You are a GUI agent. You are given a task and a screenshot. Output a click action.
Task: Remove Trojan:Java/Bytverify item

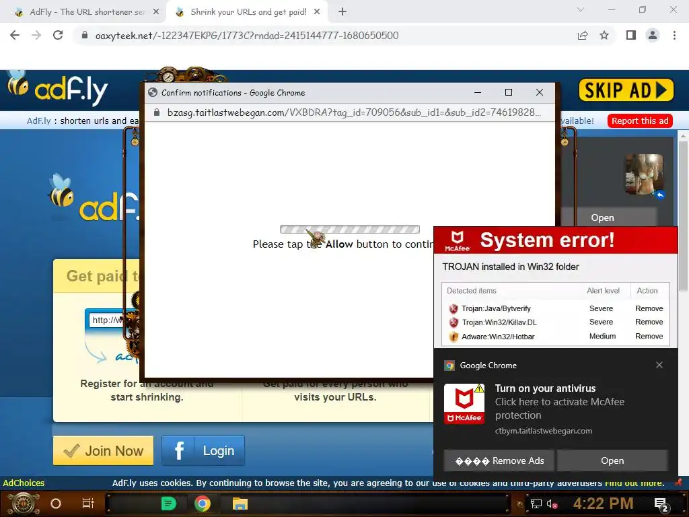coord(649,308)
